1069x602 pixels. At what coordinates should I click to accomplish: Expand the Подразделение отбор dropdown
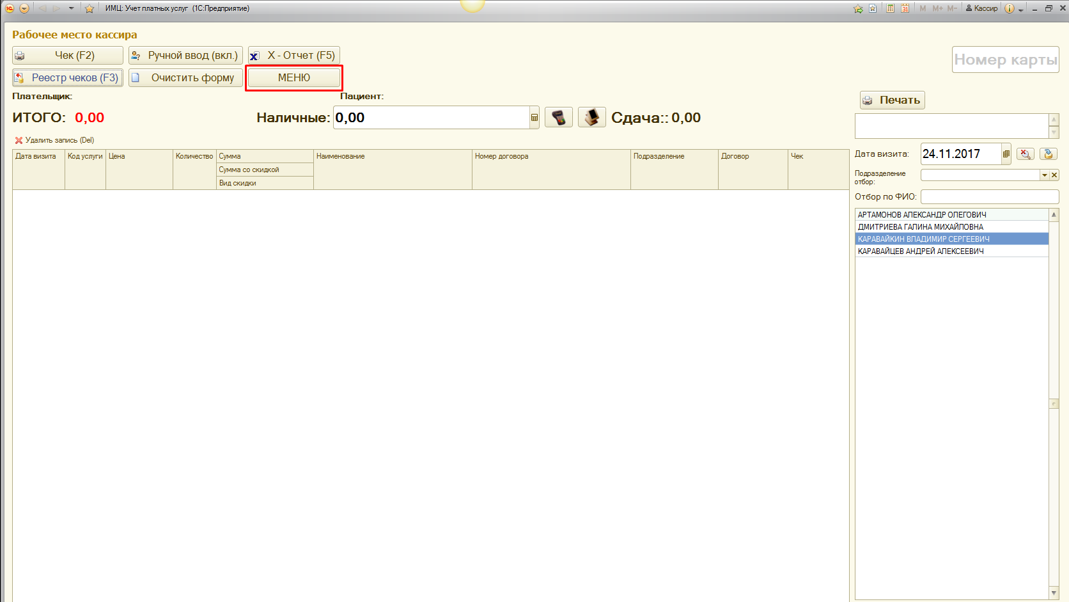pos(1044,175)
